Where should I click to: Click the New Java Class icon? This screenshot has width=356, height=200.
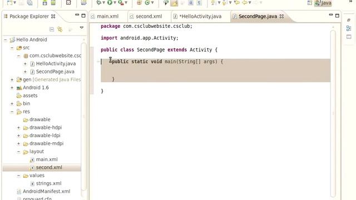pyautogui.click(x=147, y=3)
